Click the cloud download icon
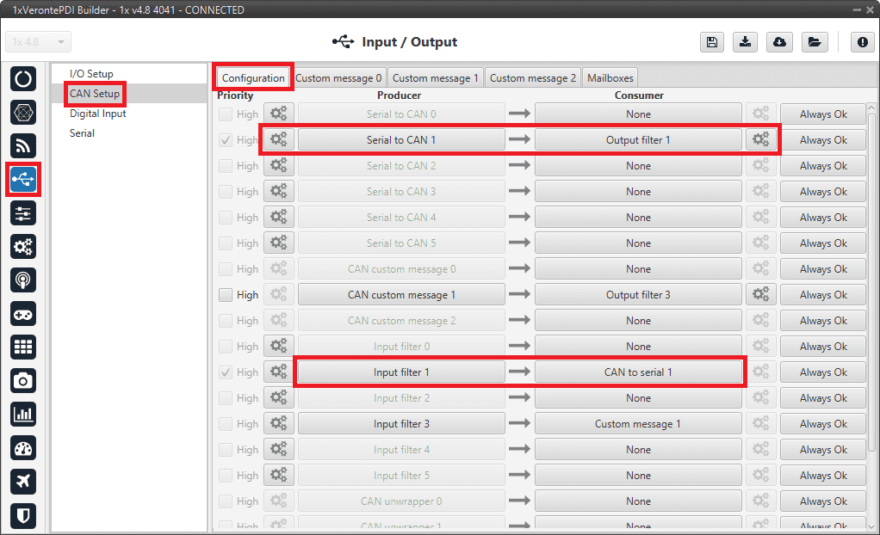 point(779,42)
